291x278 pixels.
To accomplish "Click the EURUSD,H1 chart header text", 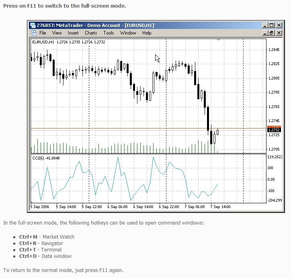I will point(69,42).
